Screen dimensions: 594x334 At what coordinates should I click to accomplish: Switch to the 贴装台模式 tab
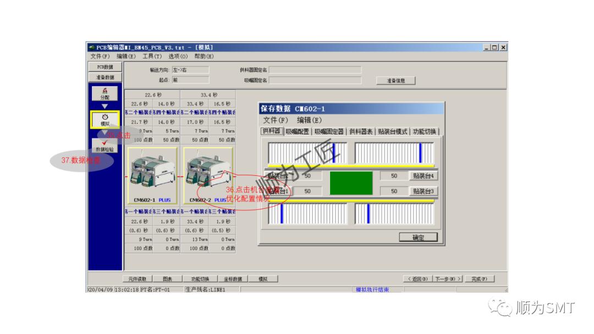393,131
